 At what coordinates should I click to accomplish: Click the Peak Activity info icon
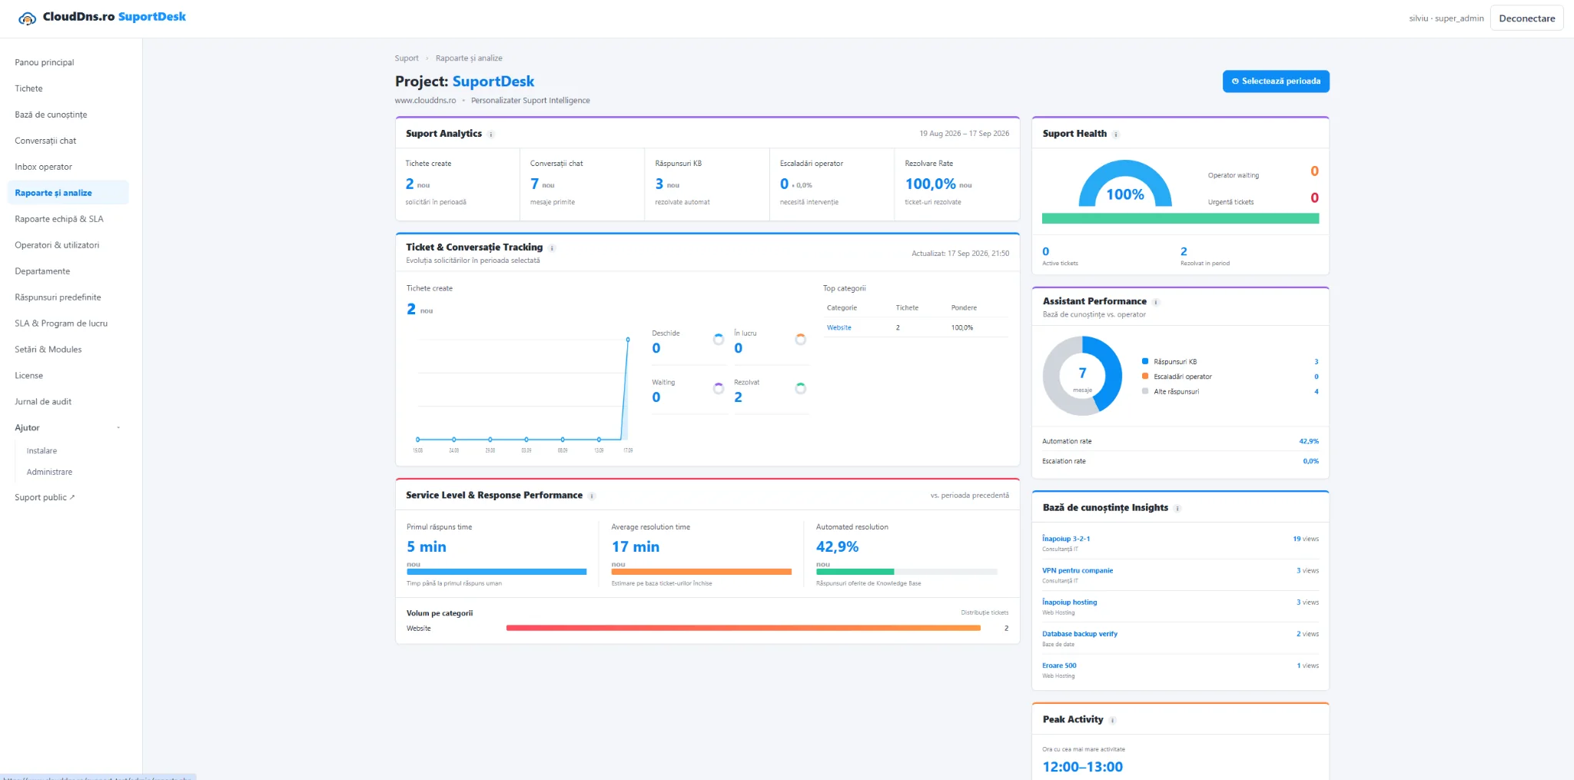(x=1113, y=721)
